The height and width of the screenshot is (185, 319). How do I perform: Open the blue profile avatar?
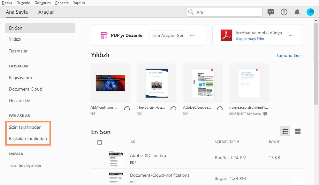[310, 12]
